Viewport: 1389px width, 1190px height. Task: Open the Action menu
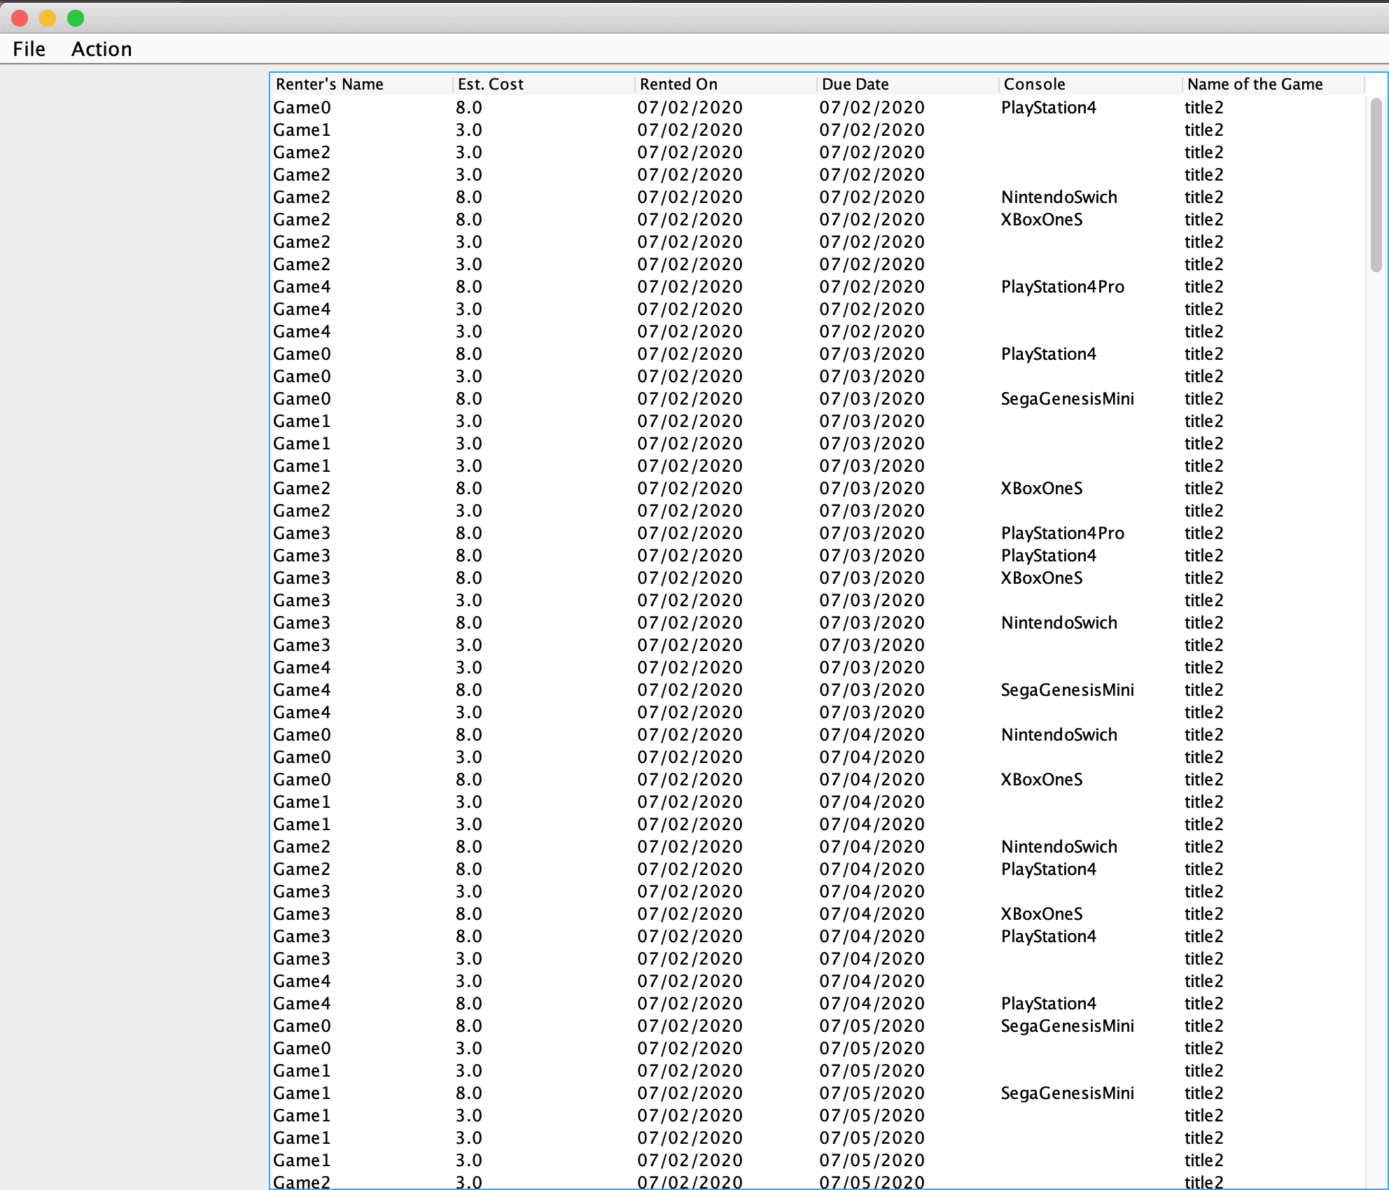click(102, 48)
